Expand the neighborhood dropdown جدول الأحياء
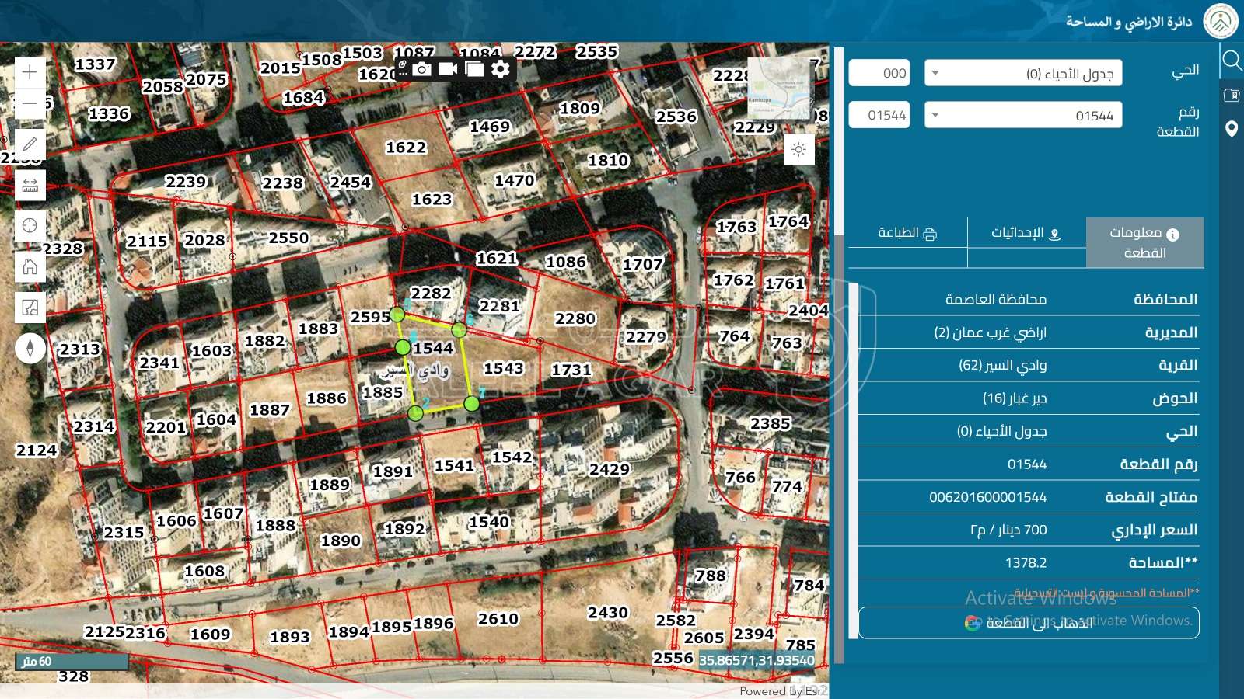This screenshot has width=1244, height=699. [x=1022, y=73]
